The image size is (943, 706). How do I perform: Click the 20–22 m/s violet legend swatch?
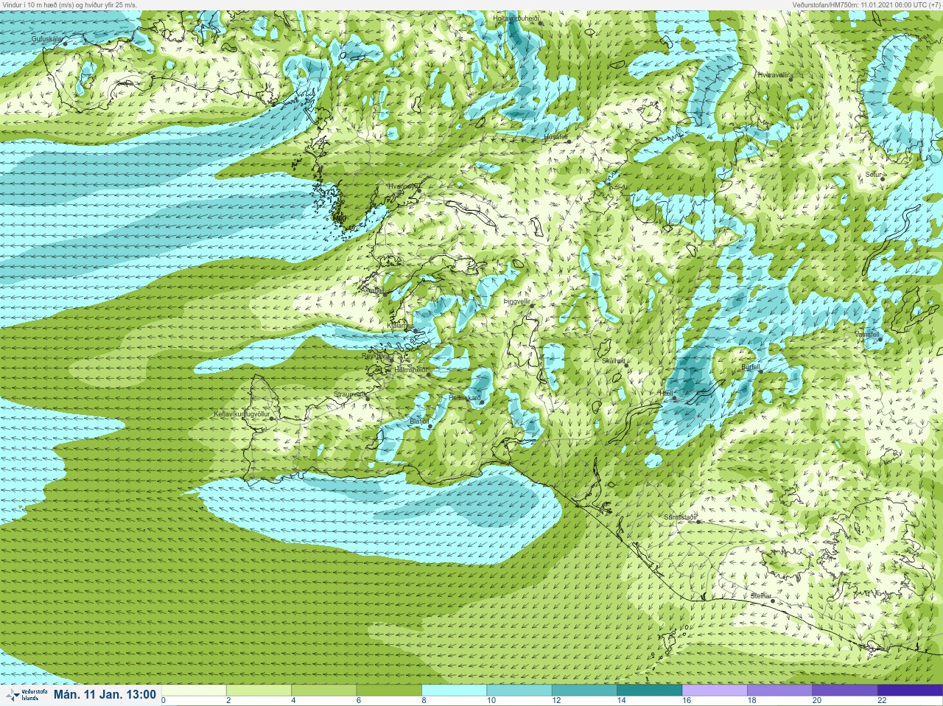coord(845,691)
